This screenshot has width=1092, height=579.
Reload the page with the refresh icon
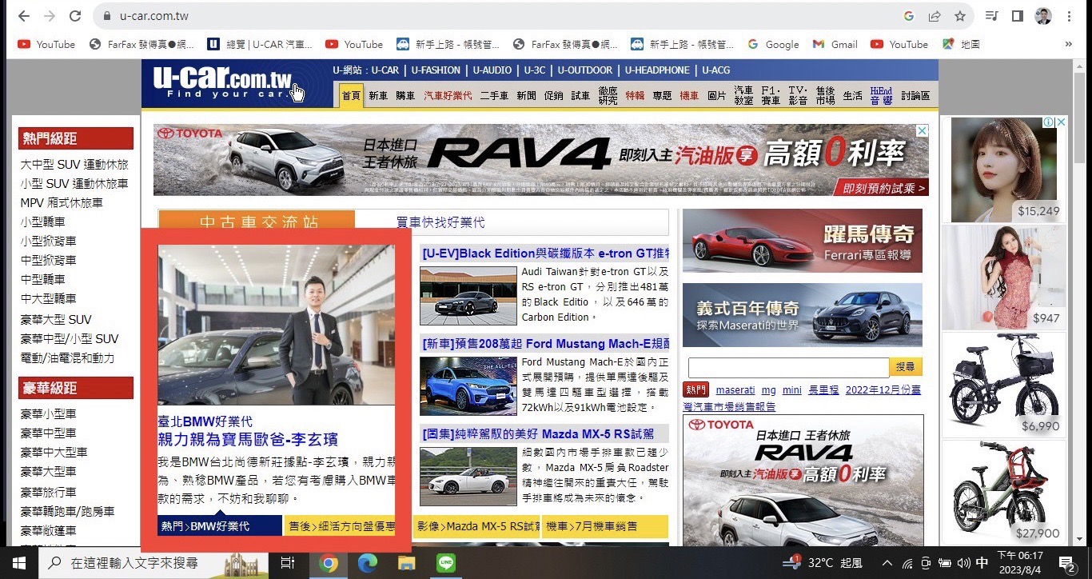[74, 16]
